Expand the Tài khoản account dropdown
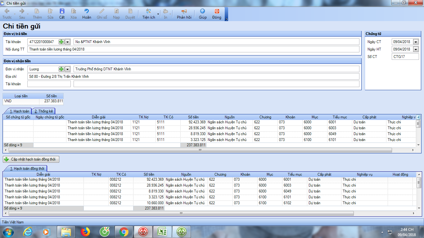Screen dimensions: 424x238 (68, 42)
